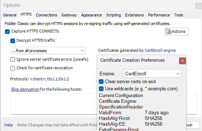Open the Performance tab
Viewport: 202px width, 131px height.
coord(159,15)
